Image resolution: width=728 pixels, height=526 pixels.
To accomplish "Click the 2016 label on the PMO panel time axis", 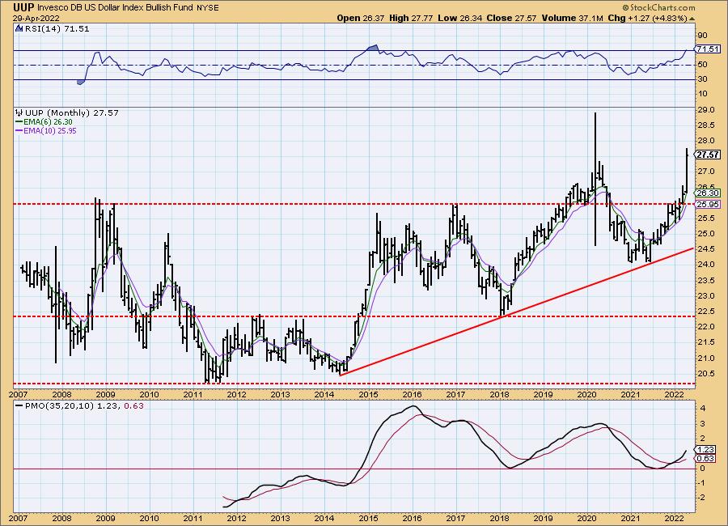I will tap(412, 519).
